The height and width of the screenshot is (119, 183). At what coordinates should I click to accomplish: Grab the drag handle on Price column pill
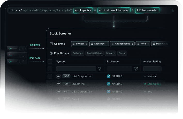click(x=138, y=44)
